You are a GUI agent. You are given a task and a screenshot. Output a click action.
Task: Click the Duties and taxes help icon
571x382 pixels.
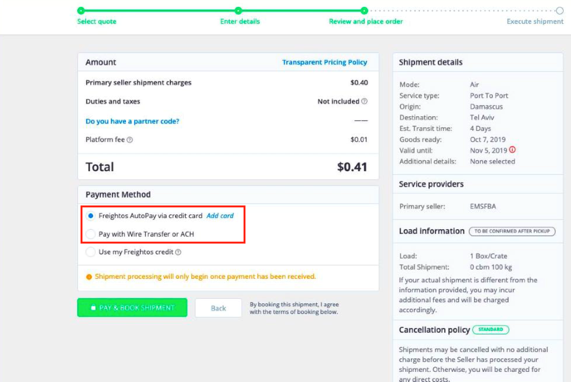pyautogui.click(x=364, y=101)
